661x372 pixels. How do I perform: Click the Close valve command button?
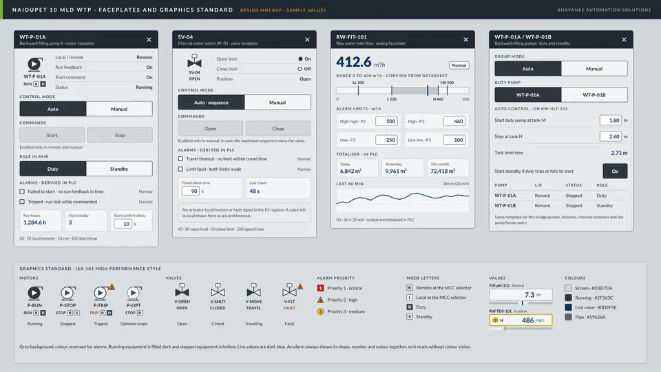278,129
